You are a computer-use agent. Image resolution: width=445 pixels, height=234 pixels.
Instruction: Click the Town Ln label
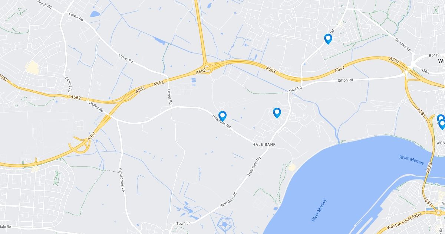[183, 223]
